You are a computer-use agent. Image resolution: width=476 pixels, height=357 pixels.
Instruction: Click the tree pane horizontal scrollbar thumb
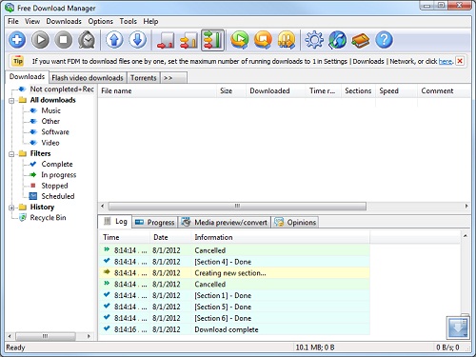coord(46,336)
